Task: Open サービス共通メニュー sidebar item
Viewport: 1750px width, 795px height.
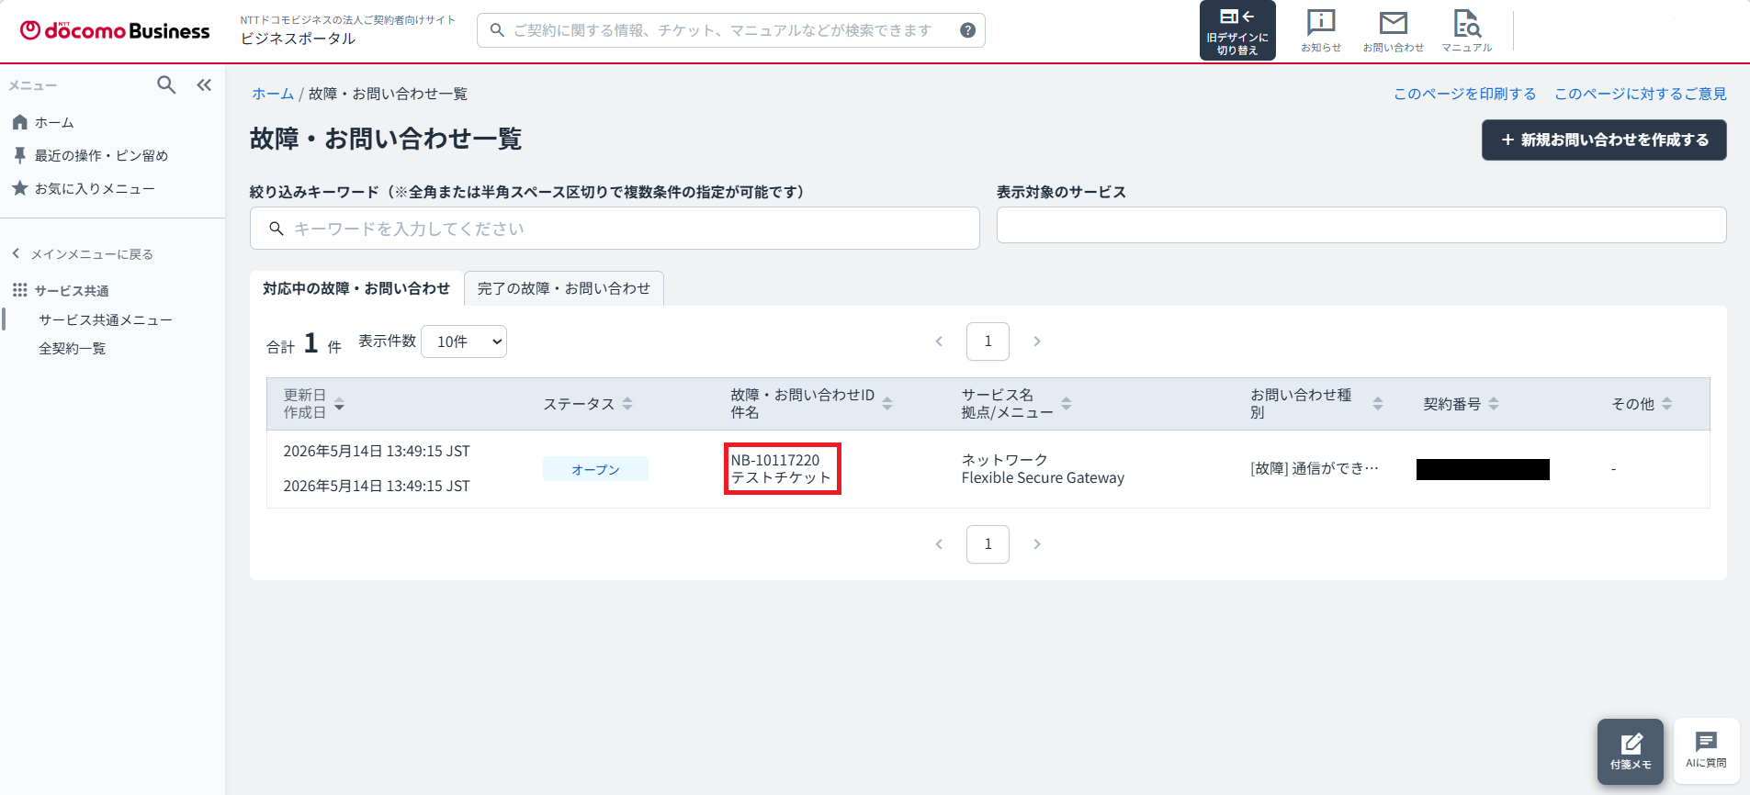Action: pyautogui.click(x=106, y=319)
